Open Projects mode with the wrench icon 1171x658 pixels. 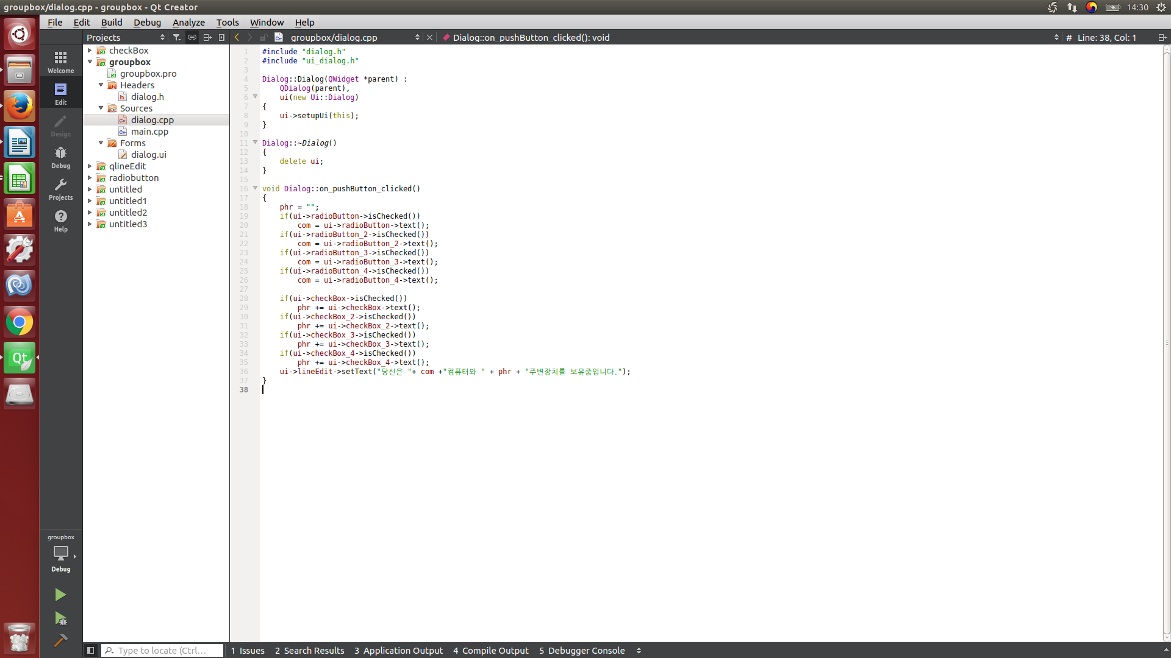pyautogui.click(x=60, y=189)
